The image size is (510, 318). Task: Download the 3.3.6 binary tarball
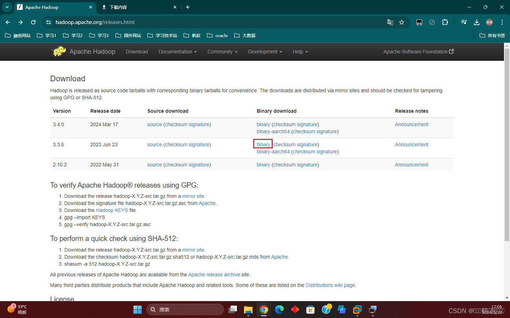[263, 145]
